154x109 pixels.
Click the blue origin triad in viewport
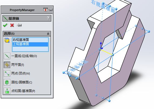tap(101, 46)
